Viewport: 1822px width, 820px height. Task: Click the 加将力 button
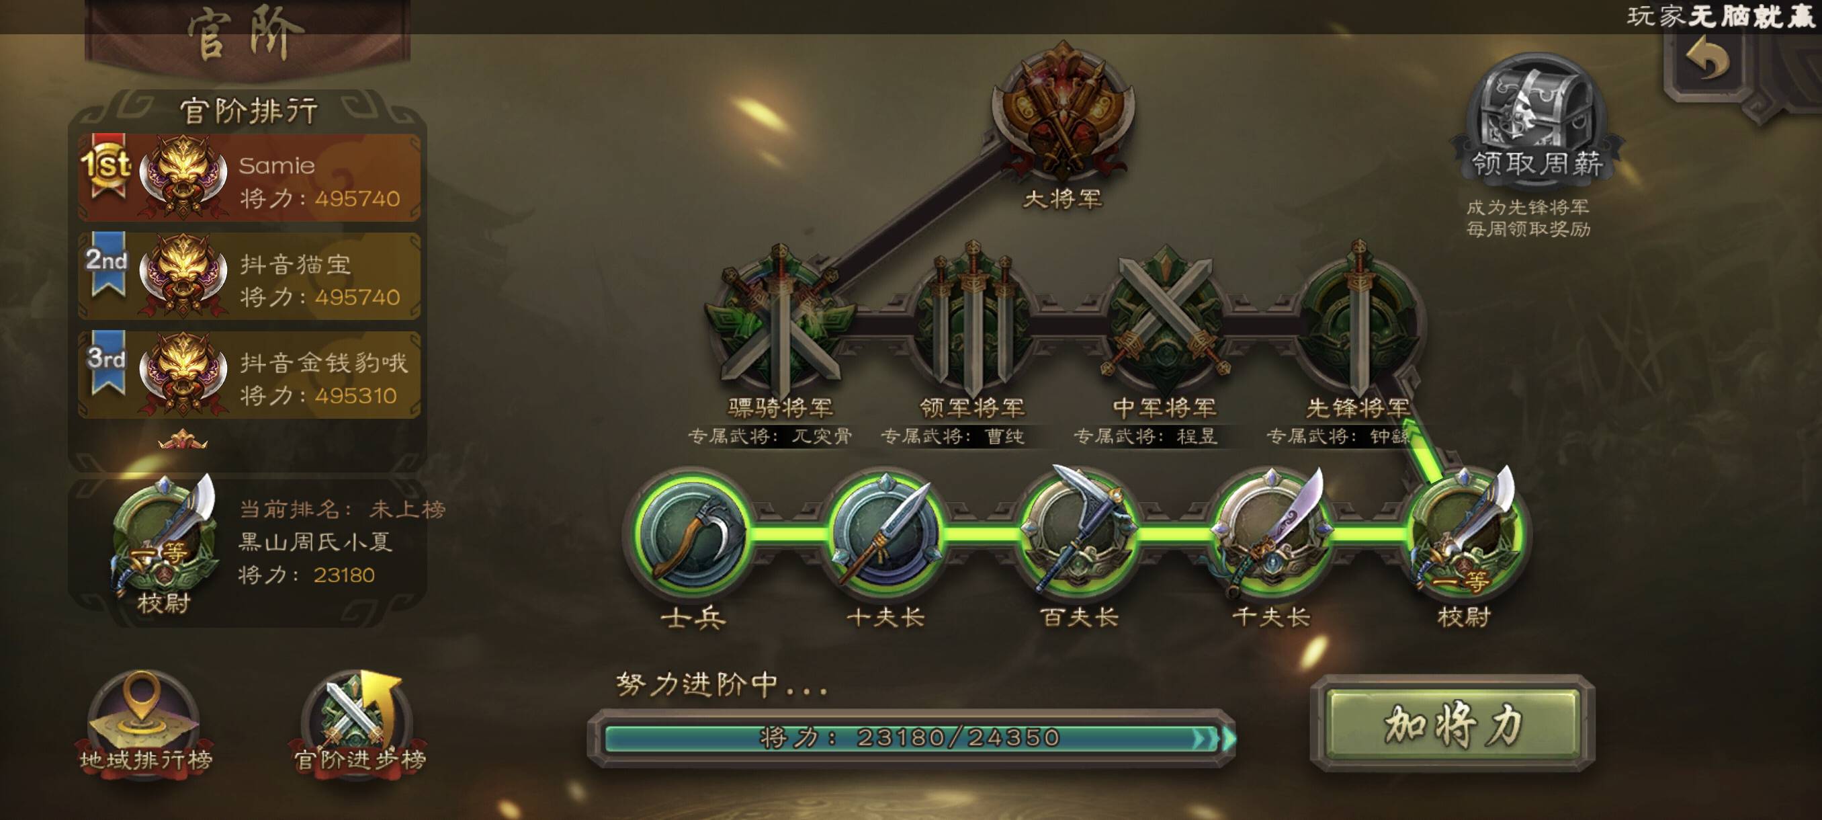[x=1452, y=724]
